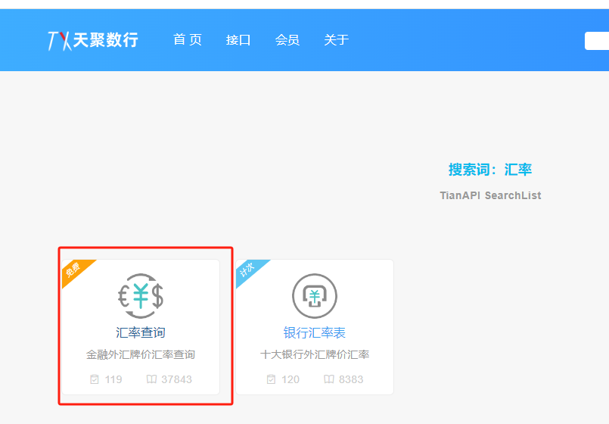Open the 接口 navigation item
Viewport: 609px width, 424px height.
point(238,39)
